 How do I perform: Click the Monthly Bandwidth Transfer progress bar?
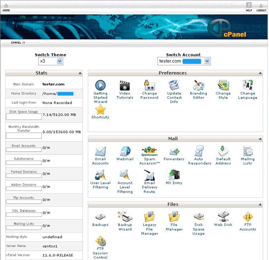[x=24, y=136]
